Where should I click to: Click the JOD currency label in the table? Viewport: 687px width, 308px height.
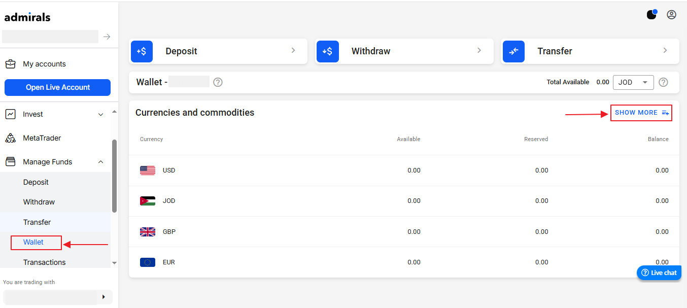169,201
